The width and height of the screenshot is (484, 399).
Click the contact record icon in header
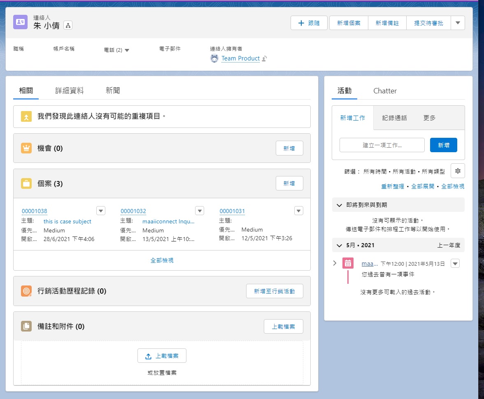point(21,22)
